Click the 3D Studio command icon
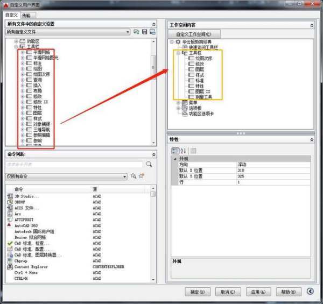This screenshot has height=304, width=323. (10, 196)
